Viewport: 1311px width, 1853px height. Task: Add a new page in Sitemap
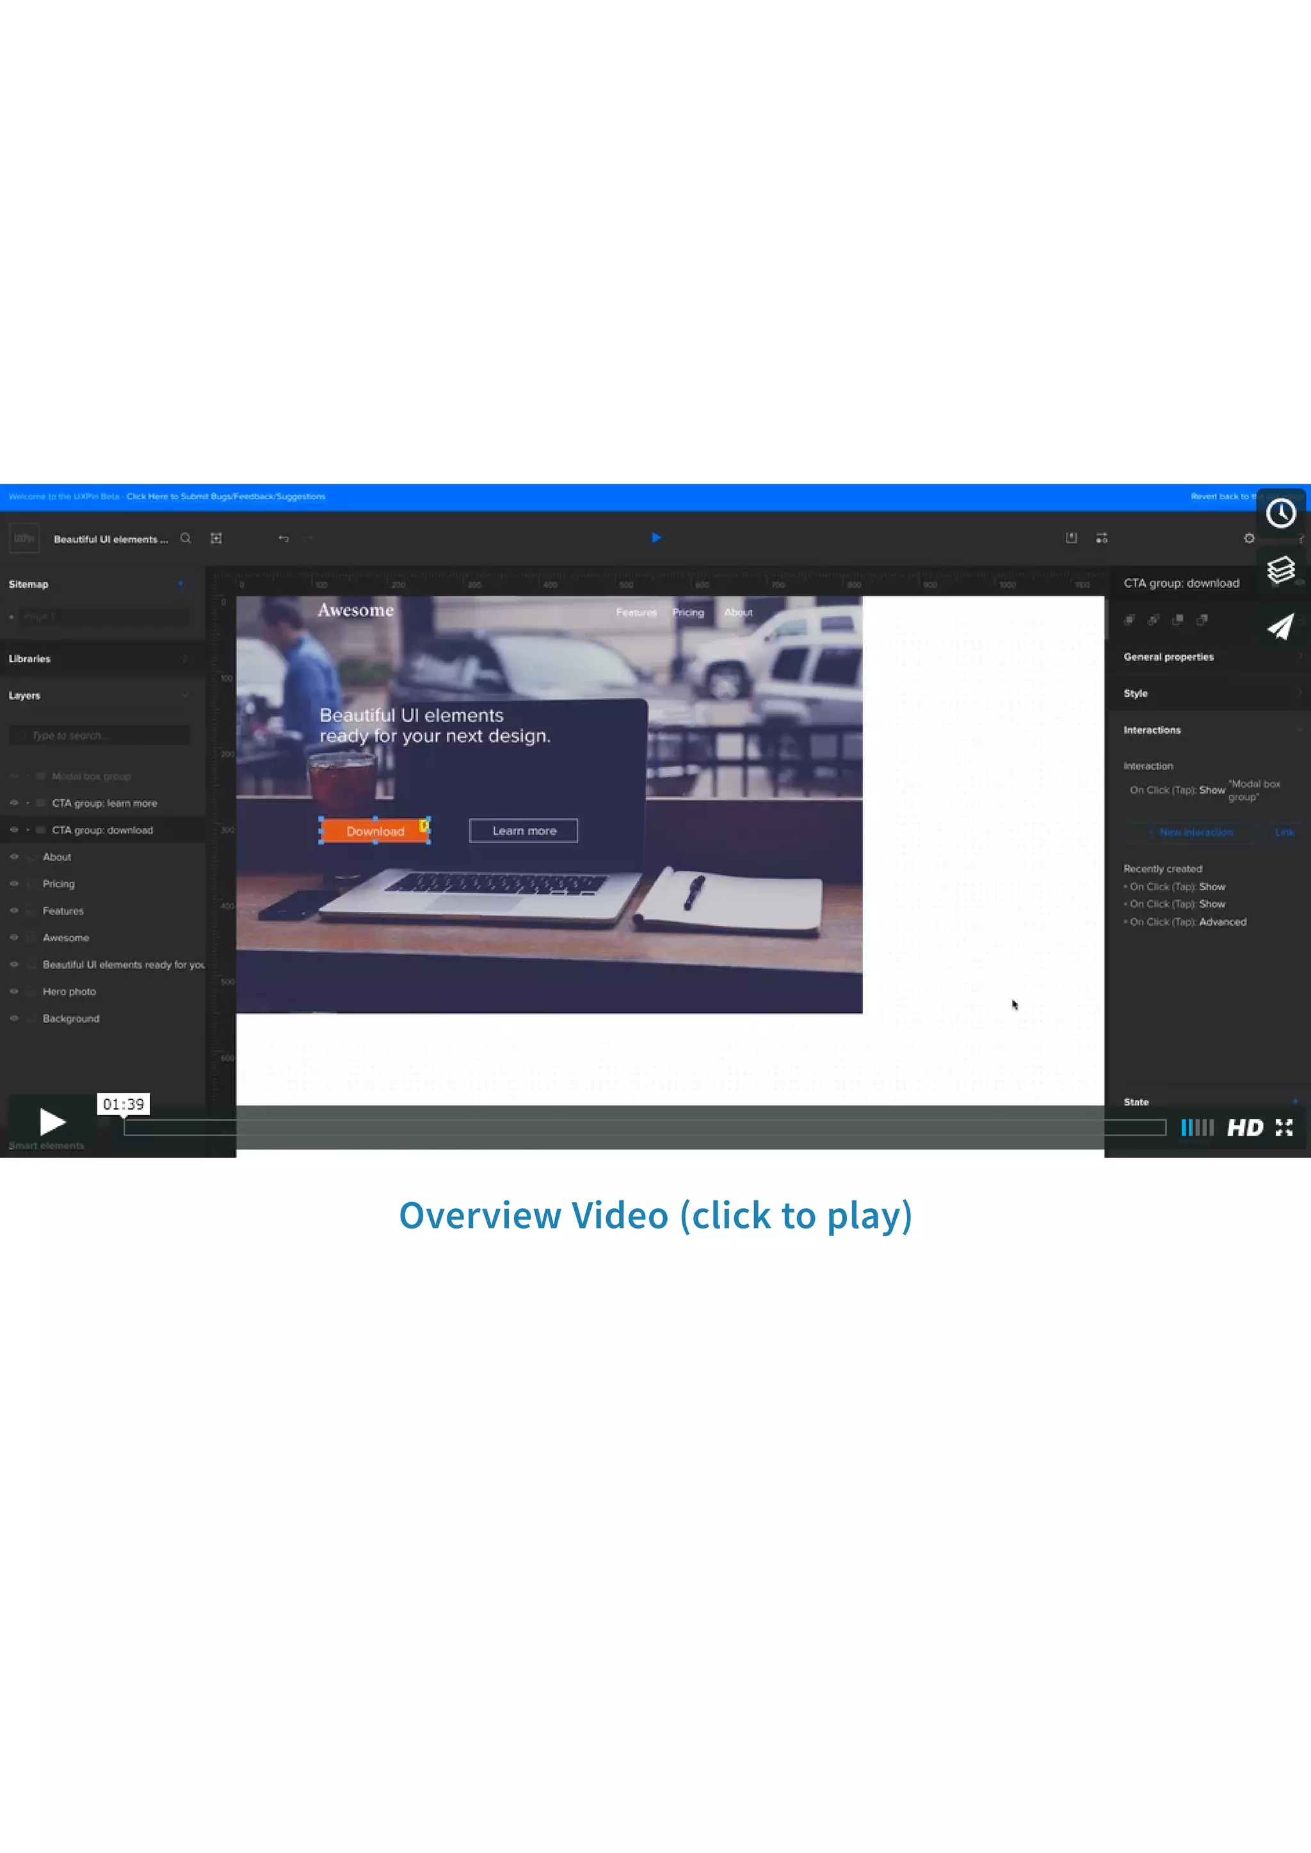point(181,584)
